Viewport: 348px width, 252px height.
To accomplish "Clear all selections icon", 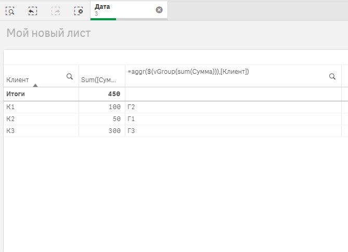I will pos(79,10).
